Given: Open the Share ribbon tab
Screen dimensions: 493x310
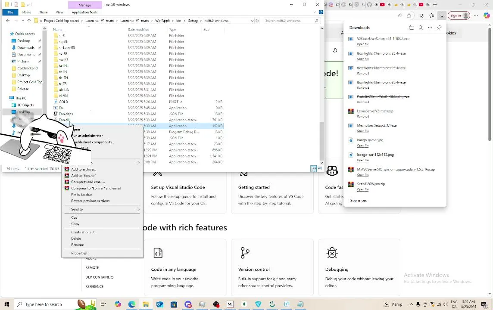Looking at the screenshot, I should [x=44, y=12].
